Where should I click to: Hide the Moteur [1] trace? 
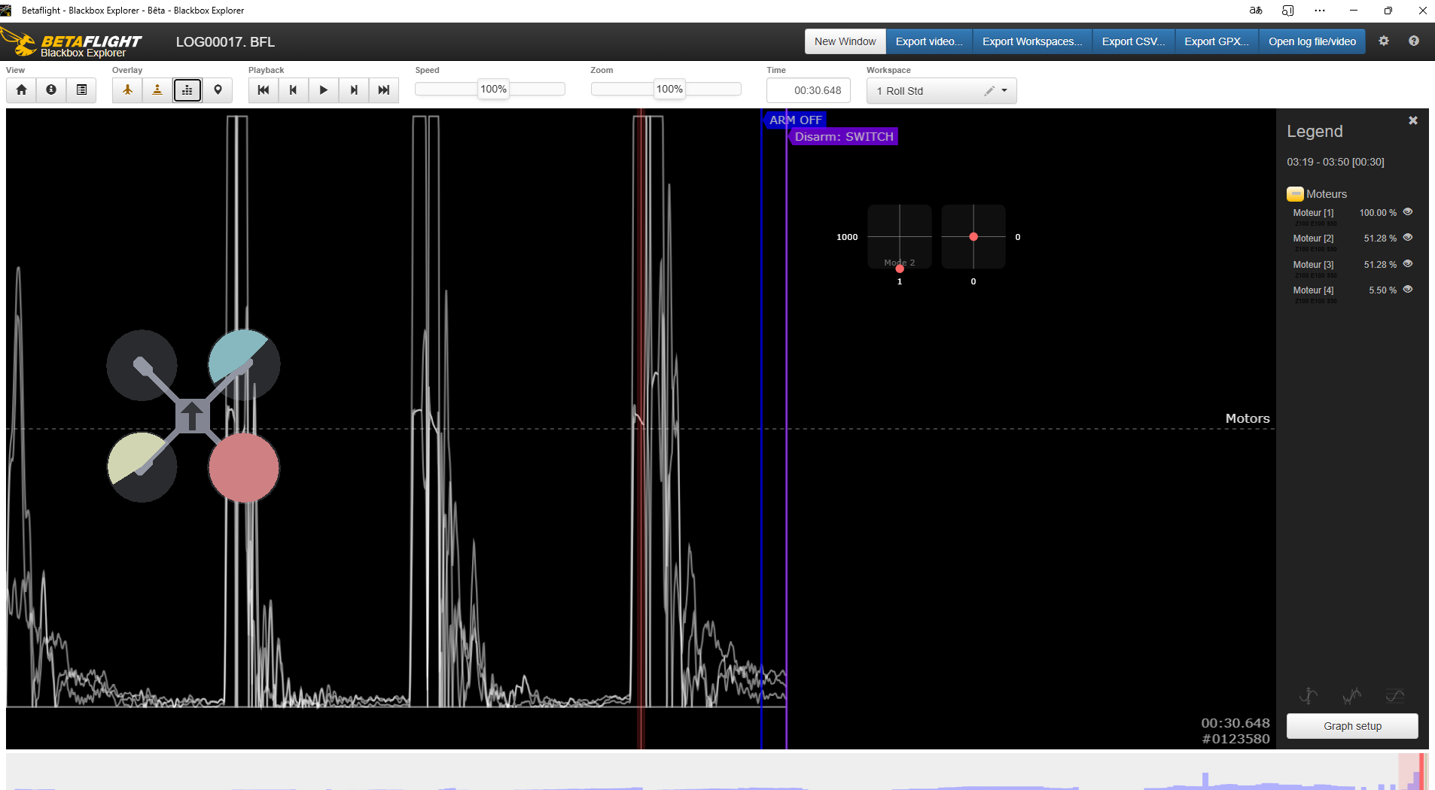click(x=1407, y=212)
